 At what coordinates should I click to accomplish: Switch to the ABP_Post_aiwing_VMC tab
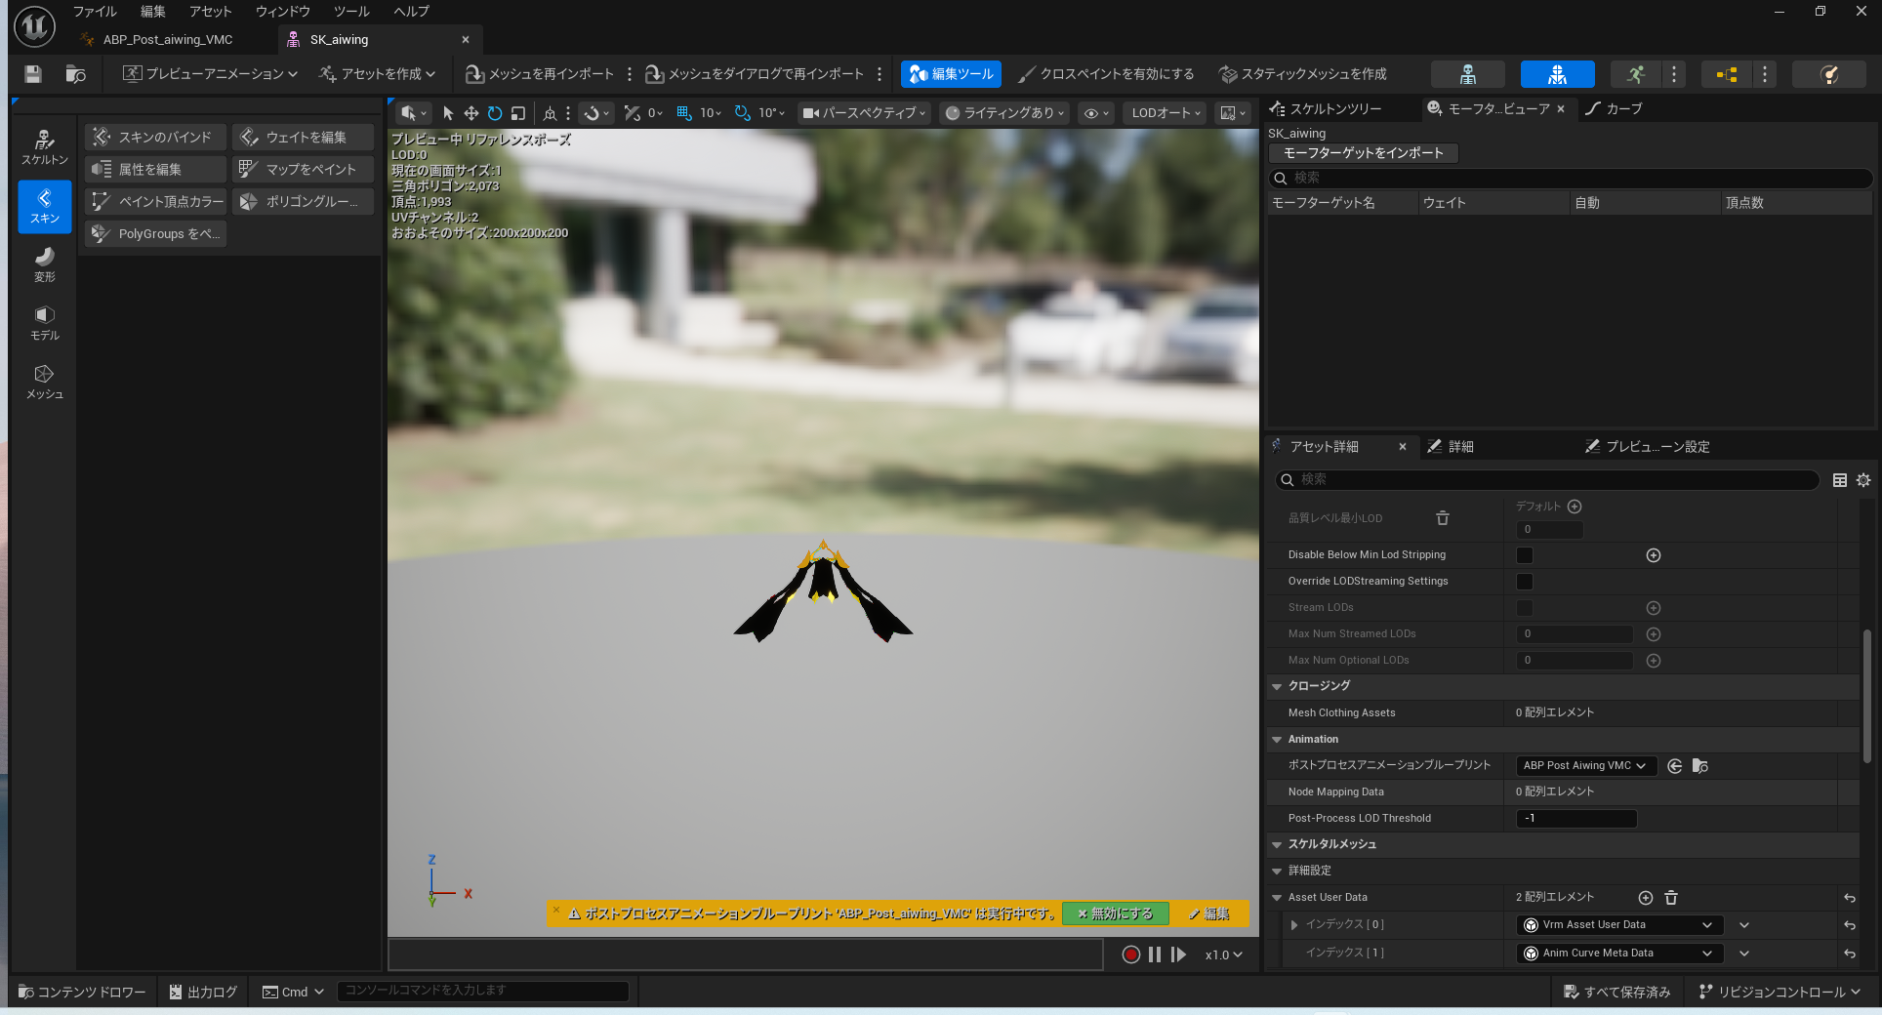coord(168,40)
